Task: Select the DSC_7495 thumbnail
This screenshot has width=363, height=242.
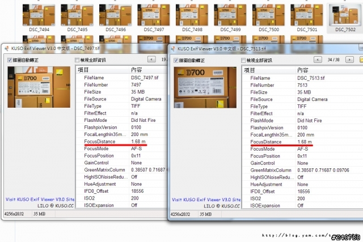Action: (x=77, y=15)
